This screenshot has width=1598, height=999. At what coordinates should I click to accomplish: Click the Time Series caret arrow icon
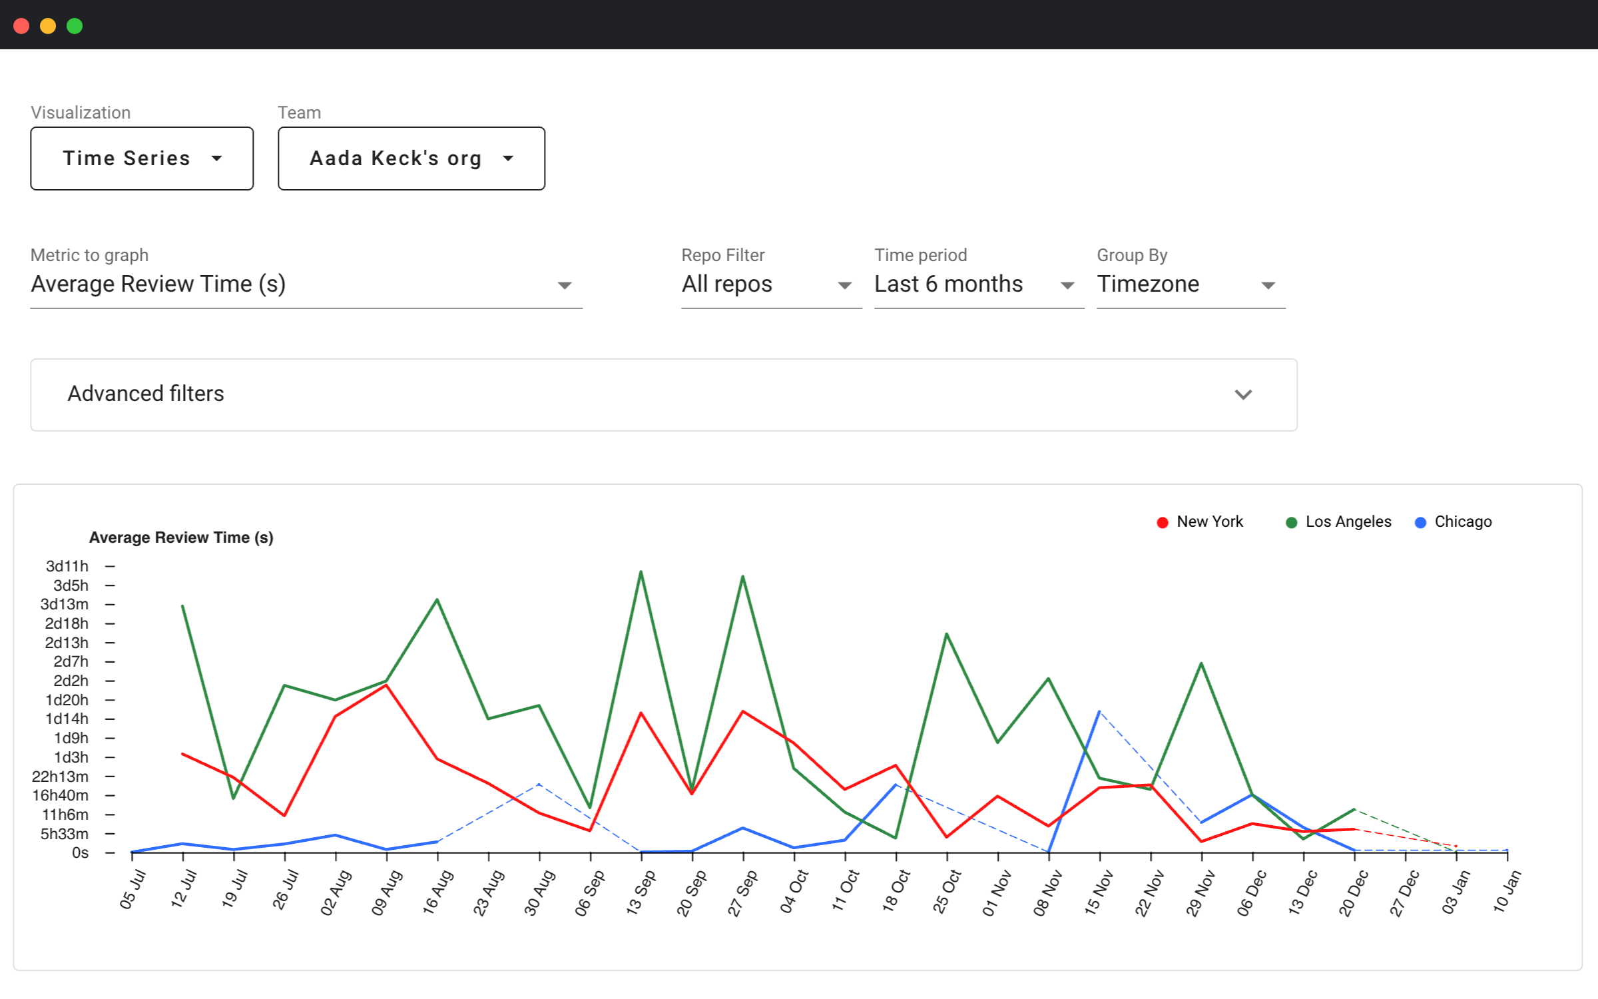216,159
